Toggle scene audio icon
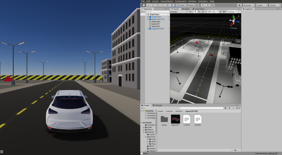 click(x=199, y=12)
